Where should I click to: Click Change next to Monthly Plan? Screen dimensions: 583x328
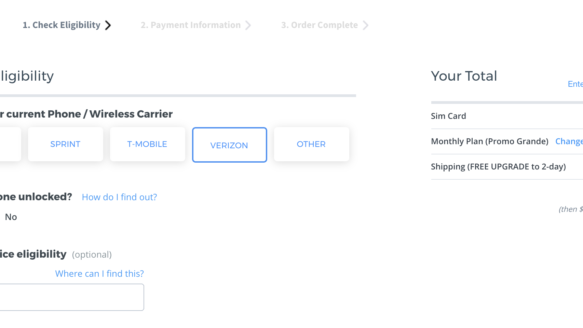569,141
